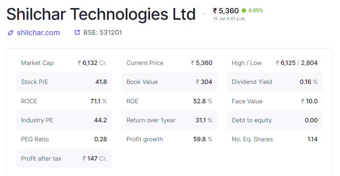Viewport: 340px width, 176px height.
Task: Click the ROCE 71.1 % entry
Action: pyautogui.click(x=64, y=101)
